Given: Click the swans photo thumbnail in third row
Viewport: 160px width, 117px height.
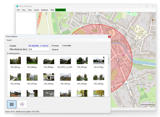Looking at the screenshot, I should [x=49, y=93].
